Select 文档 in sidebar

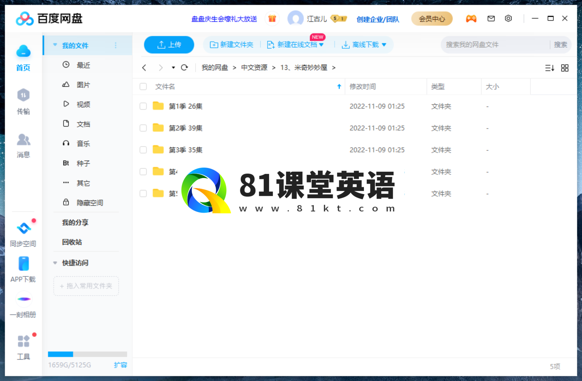(83, 124)
